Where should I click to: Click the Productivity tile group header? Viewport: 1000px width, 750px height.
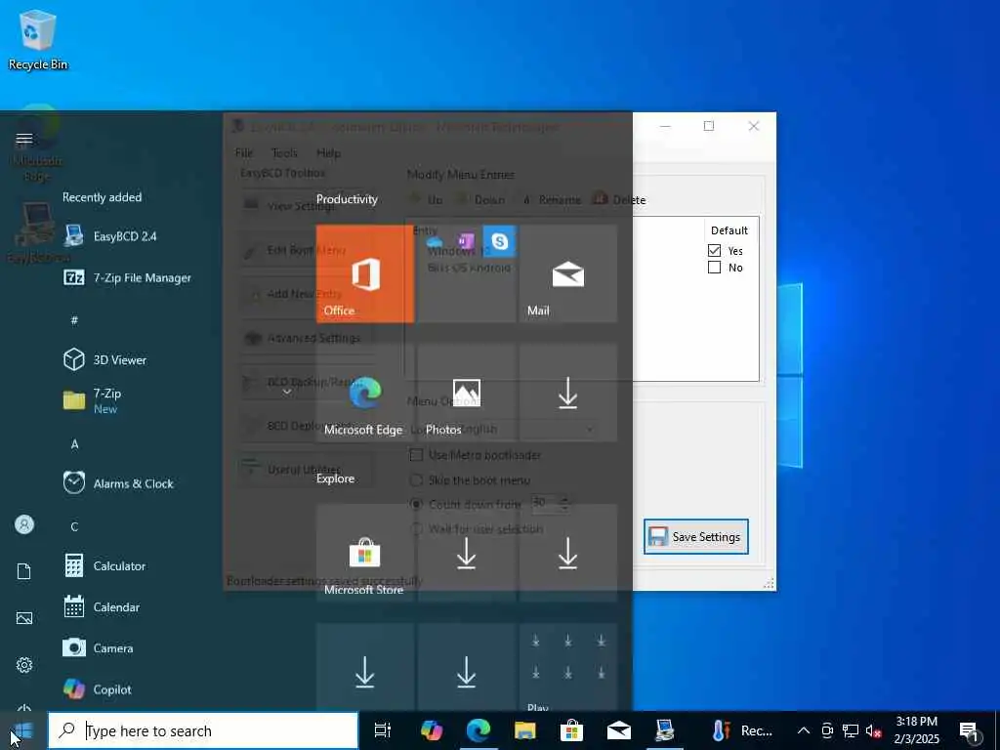point(347,199)
